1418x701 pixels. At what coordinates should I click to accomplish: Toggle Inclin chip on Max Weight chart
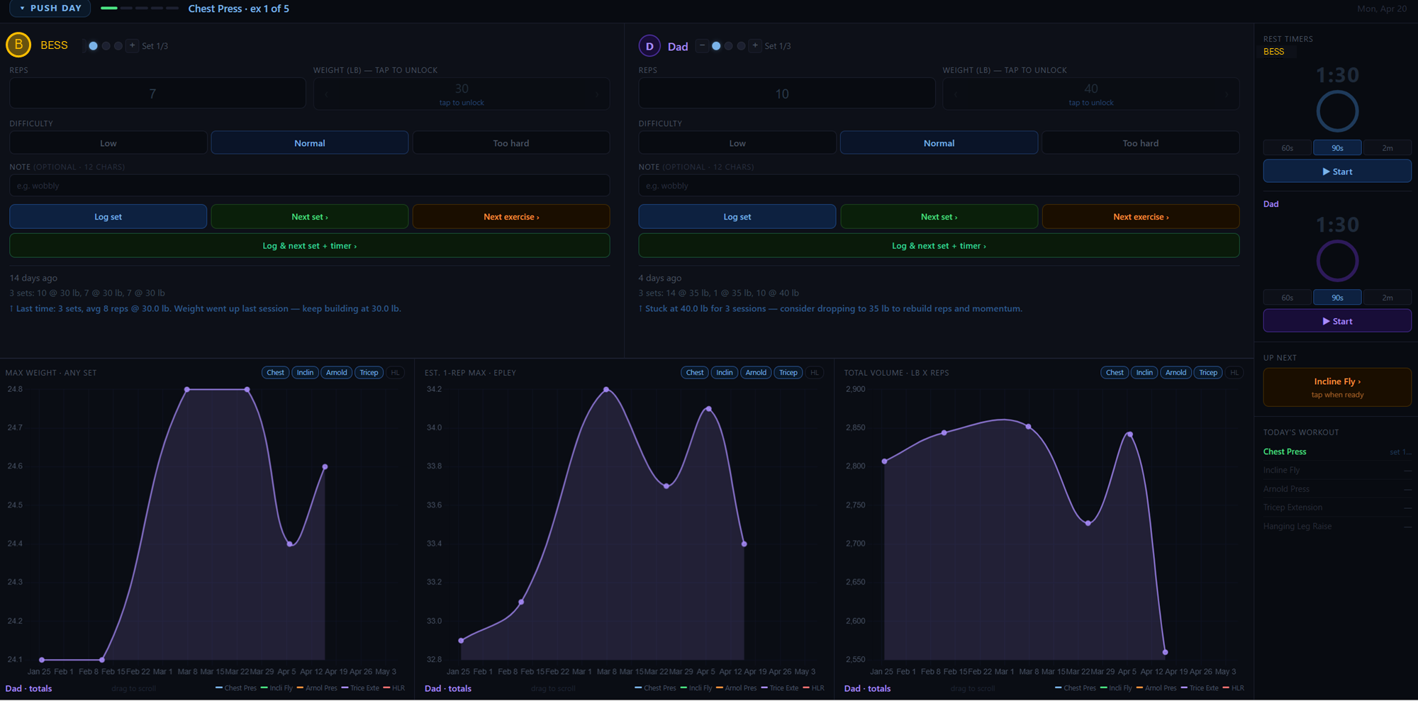305,373
